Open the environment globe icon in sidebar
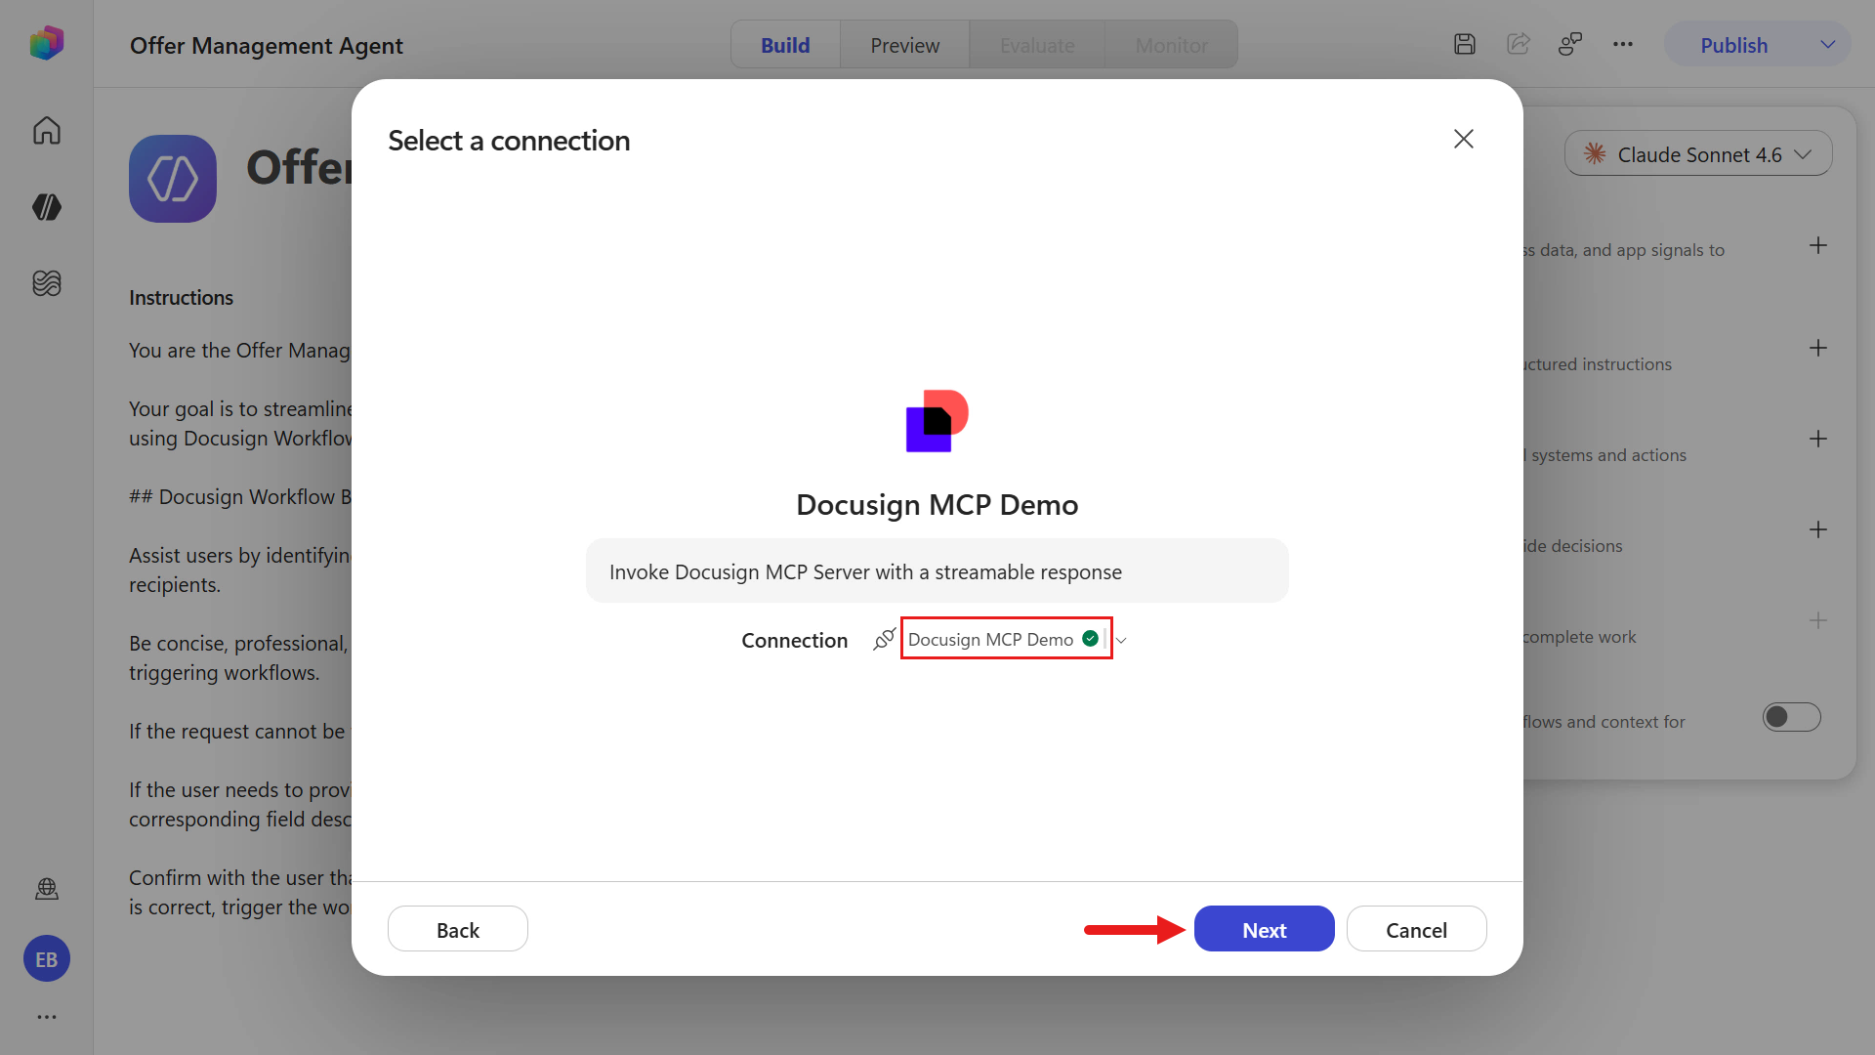The image size is (1875, 1055). coord(47,888)
